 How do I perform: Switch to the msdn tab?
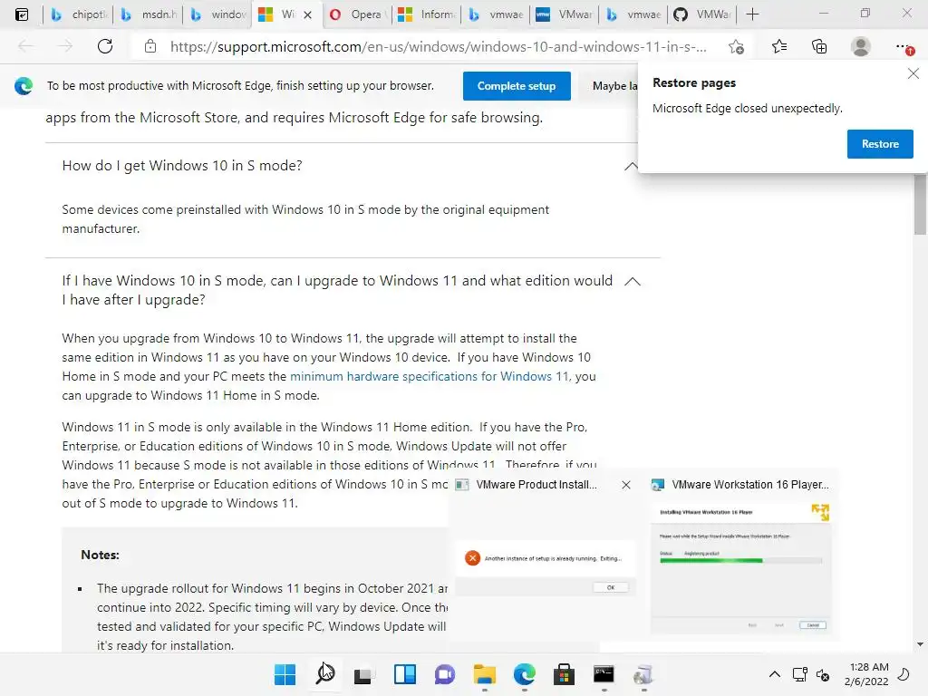click(149, 14)
